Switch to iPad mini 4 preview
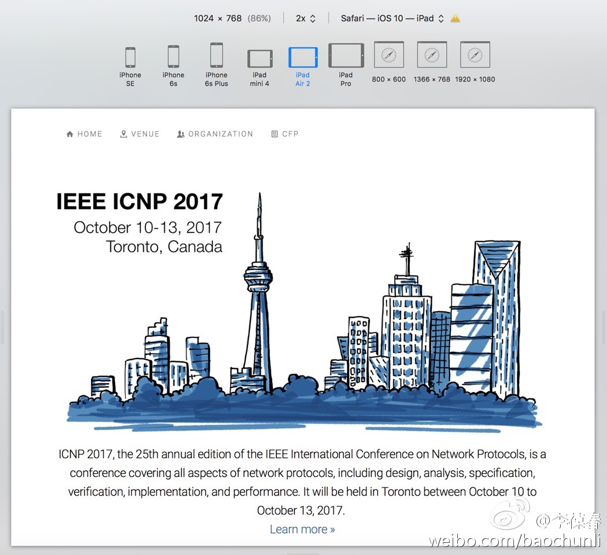This screenshot has height=555, width=607. coord(260,59)
